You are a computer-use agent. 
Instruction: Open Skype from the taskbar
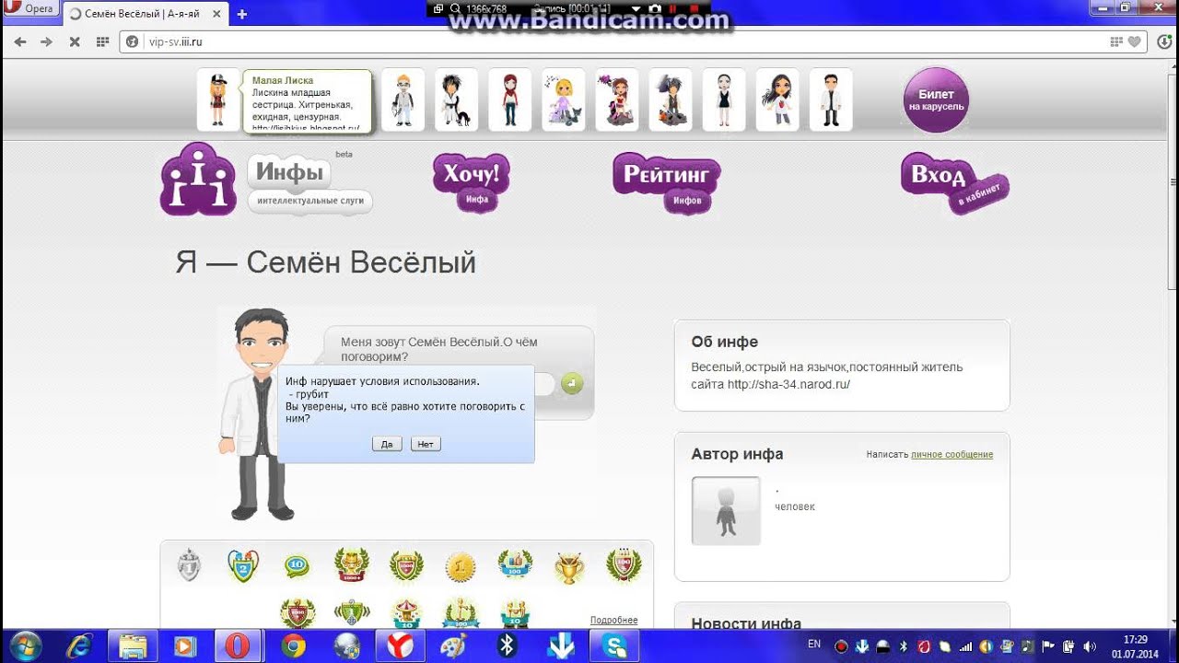tap(613, 646)
